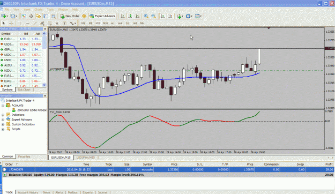Select the Text (A) tool
Viewport: 335px width, 194px height.
(57, 23)
